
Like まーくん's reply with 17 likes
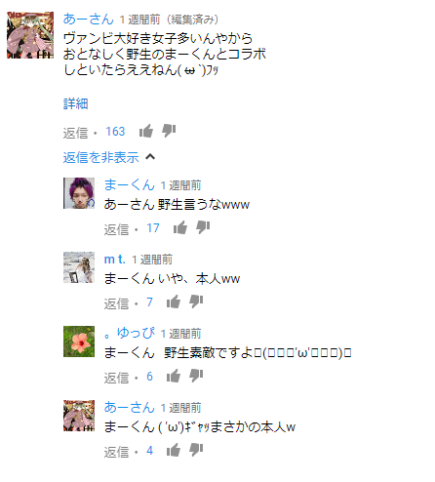pos(180,227)
